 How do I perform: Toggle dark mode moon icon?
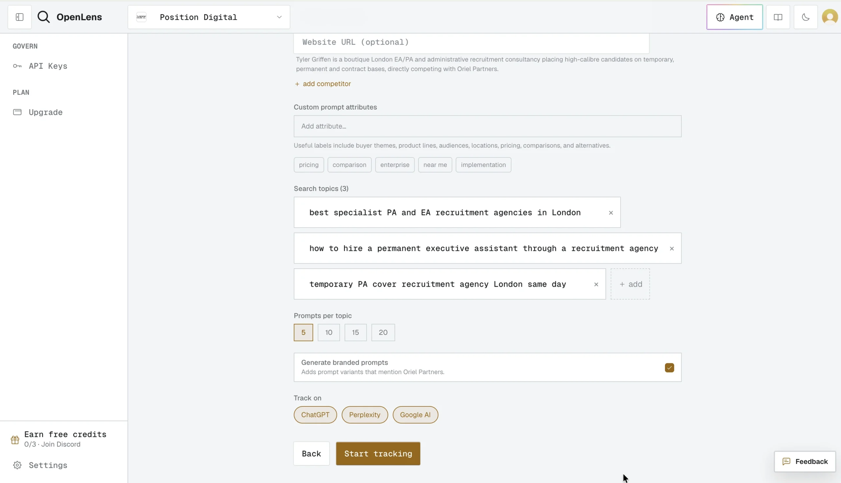(806, 17)
